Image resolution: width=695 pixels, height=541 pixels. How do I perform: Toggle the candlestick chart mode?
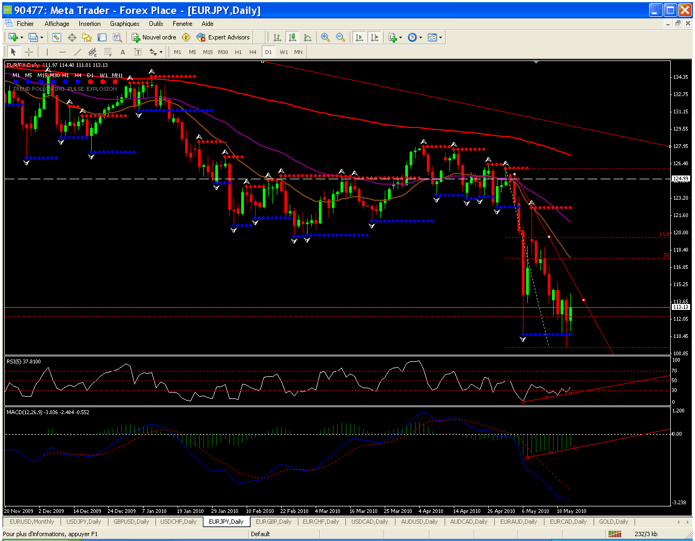pyautogui.click(x=292, y=37)
